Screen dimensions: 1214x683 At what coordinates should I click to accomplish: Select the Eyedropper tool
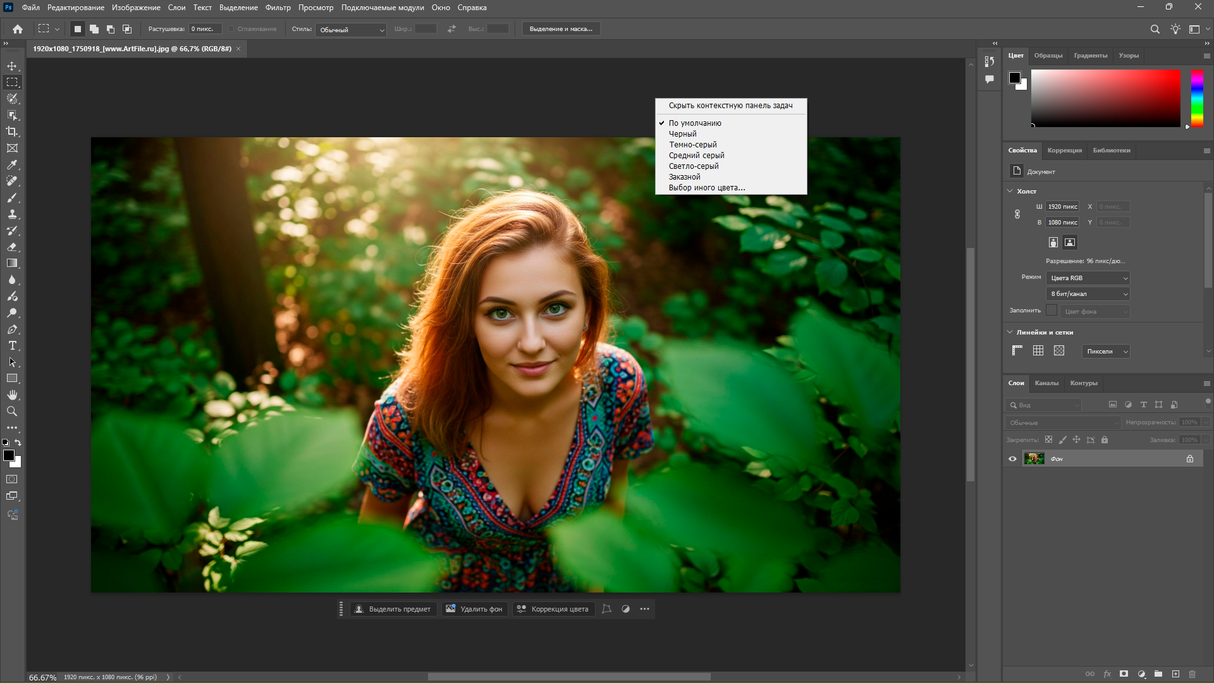coord(12,164)
